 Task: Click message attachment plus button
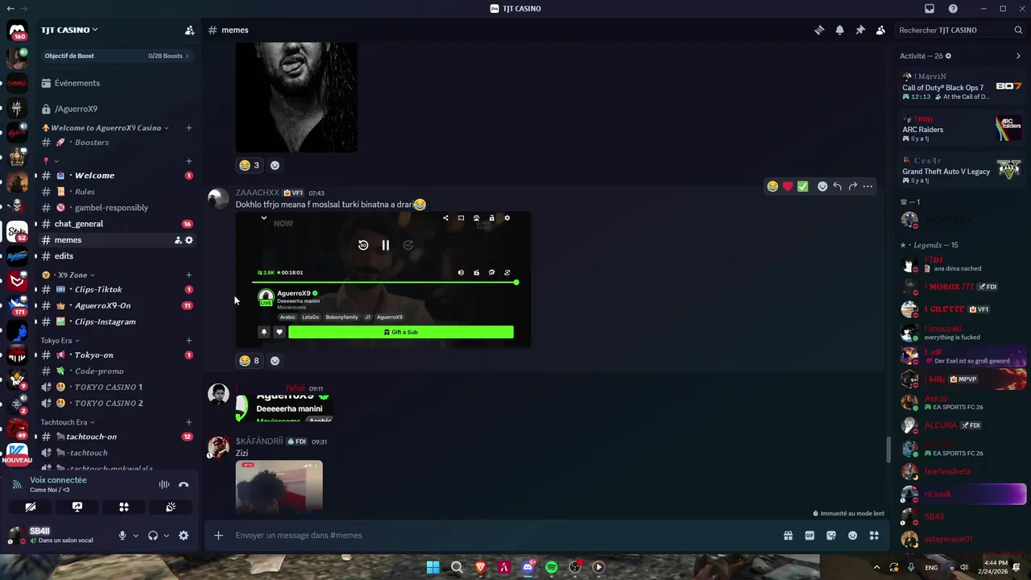click(218, 535)
